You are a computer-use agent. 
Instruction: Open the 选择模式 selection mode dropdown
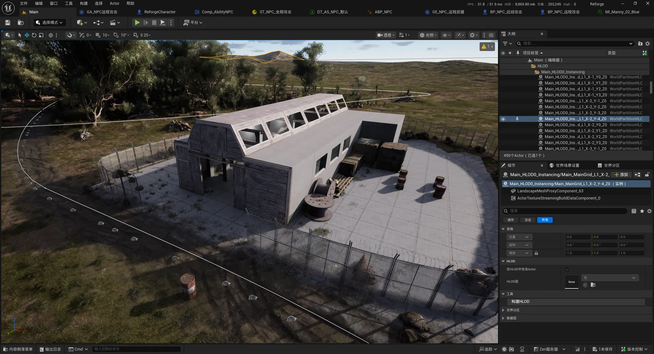click(50, 23)
